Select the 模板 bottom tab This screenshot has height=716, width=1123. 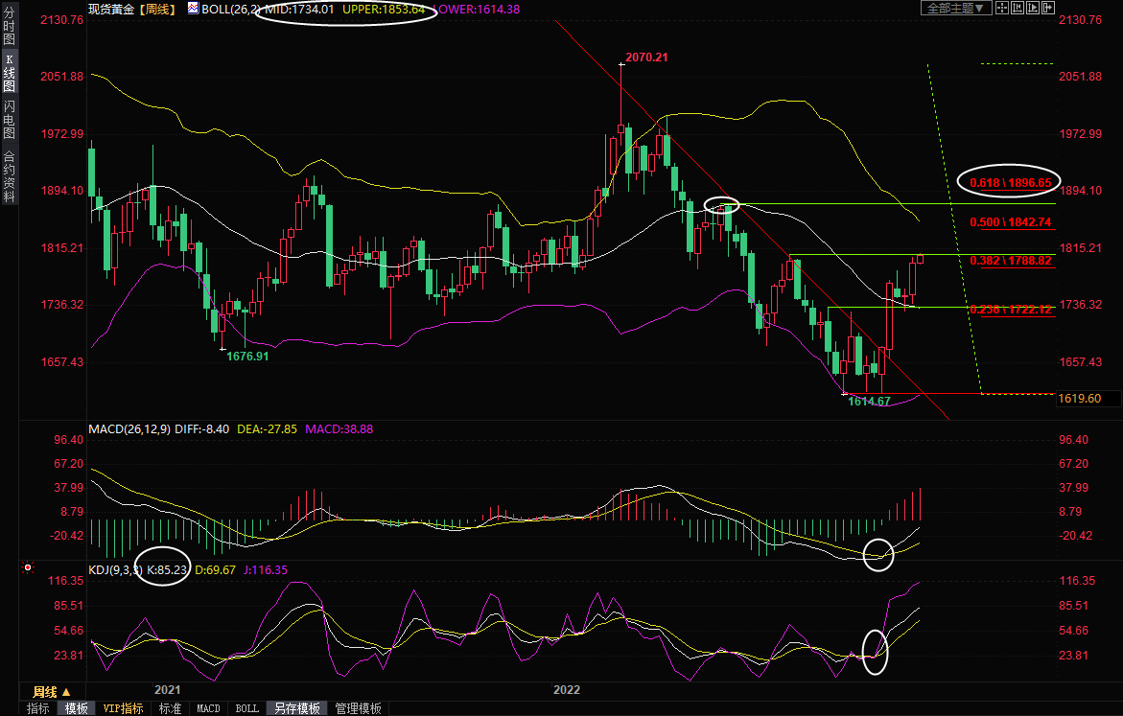click(x=77, y=708)
